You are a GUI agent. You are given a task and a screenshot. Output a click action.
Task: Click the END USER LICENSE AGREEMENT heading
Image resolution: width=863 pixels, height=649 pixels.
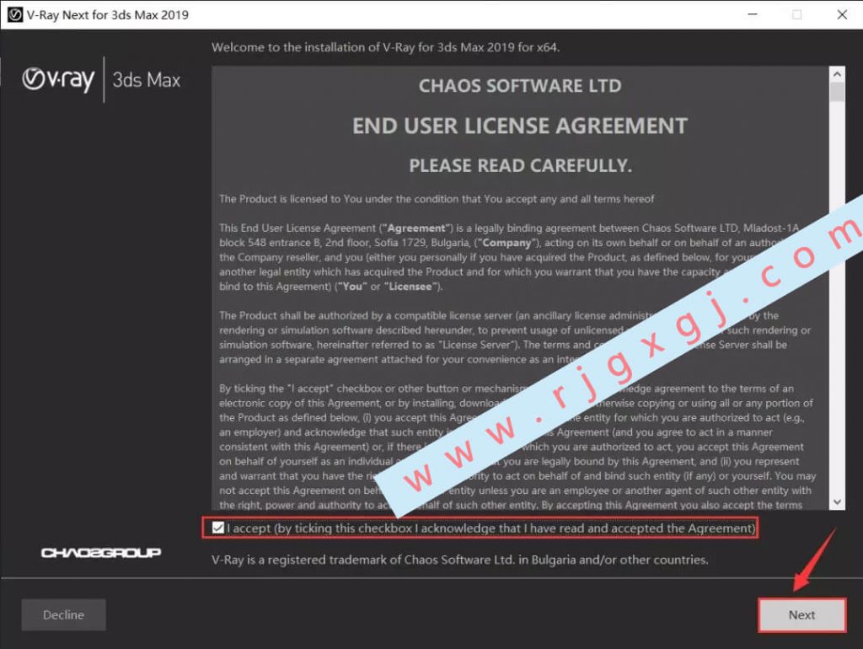(x=520, y=126)
